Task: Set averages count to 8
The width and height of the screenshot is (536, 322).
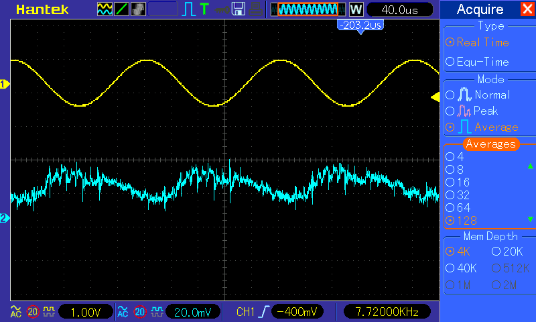Action: (455, 169)
